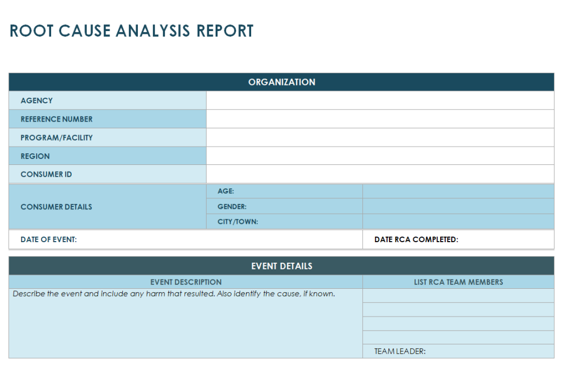Select the ORGANIZATION section header
Image resolution: width=569 pixels, height=381 pixels.
pos(281,82)
